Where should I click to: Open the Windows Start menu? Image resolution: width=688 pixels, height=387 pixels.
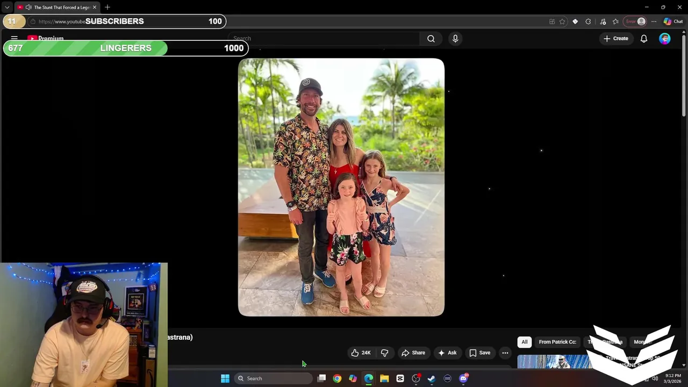(x=225, y=378)
